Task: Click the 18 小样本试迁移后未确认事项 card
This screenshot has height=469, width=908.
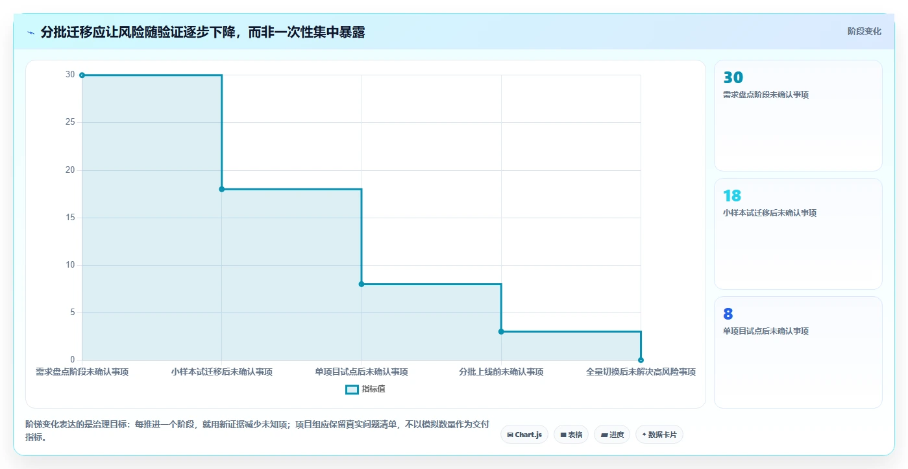Action: point(798,234)
